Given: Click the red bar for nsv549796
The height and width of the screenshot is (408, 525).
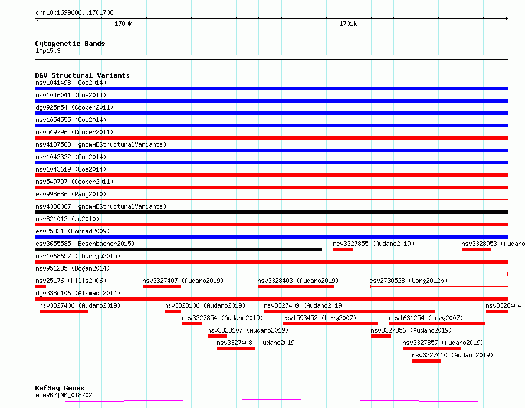Looking at the screenshot, I should tap(271, 138).
